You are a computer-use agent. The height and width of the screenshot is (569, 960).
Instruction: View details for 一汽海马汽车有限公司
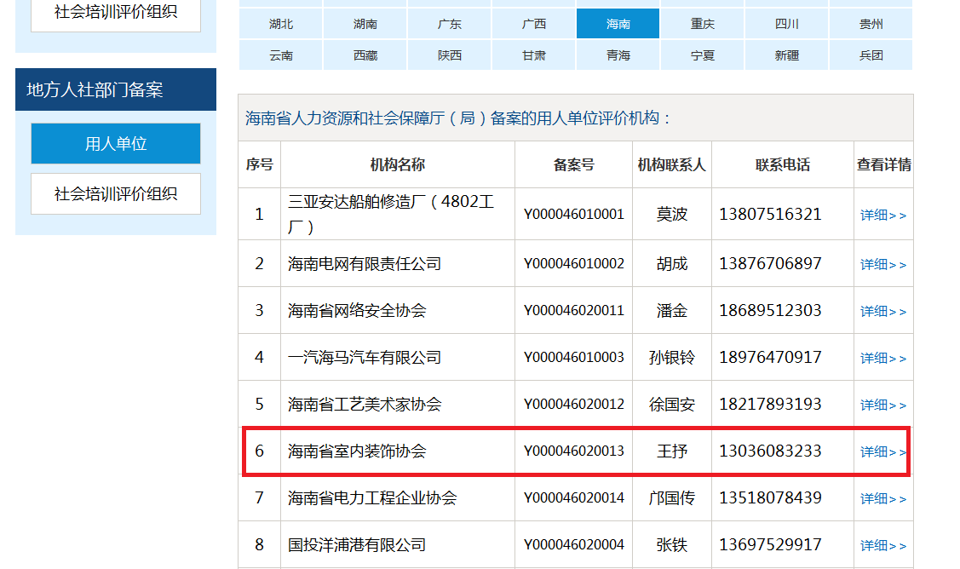click(x=882, y=358)
